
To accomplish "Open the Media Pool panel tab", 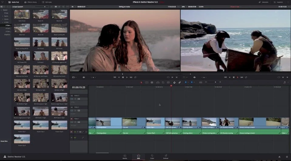I will click(14, 2).
